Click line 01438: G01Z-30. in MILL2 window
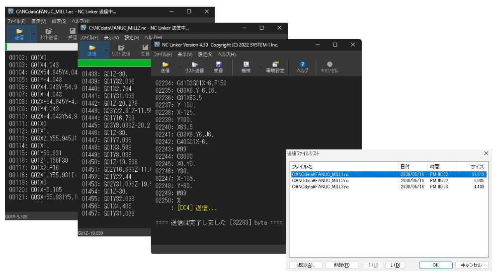 tap(105, 74)
